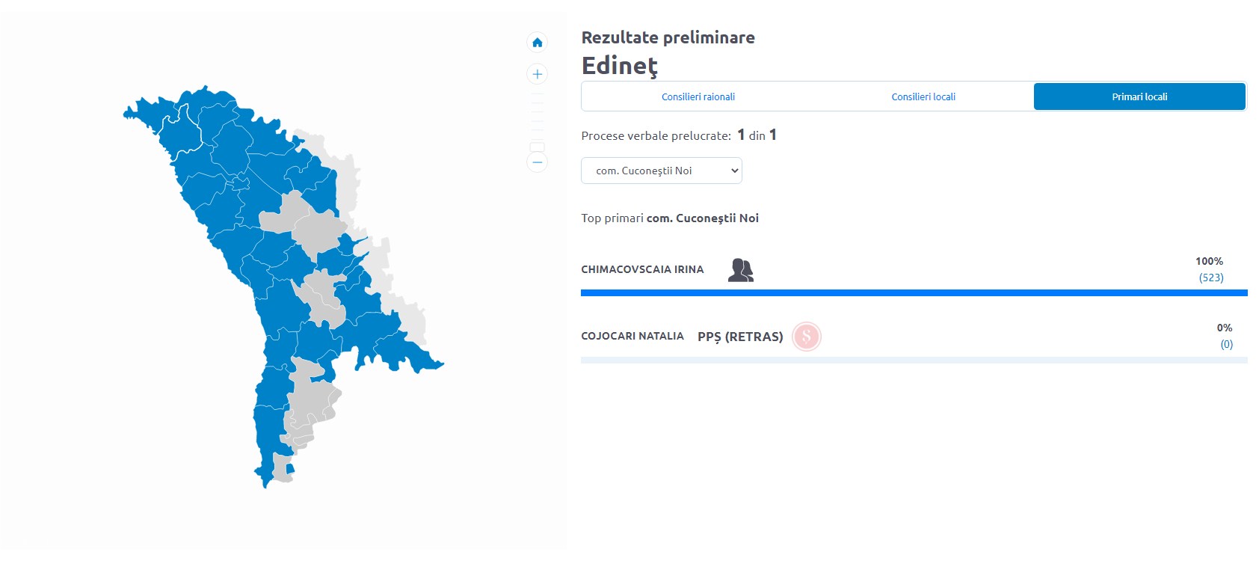Open the com. Cuconeștii Noi locality dropdown
Viewport: 1259px width, 561px height.
662,171
